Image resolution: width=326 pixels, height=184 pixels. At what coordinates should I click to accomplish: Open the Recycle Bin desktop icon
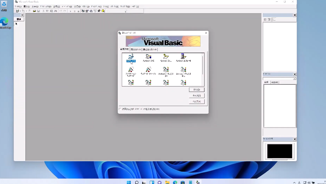(x=4, y=6)
